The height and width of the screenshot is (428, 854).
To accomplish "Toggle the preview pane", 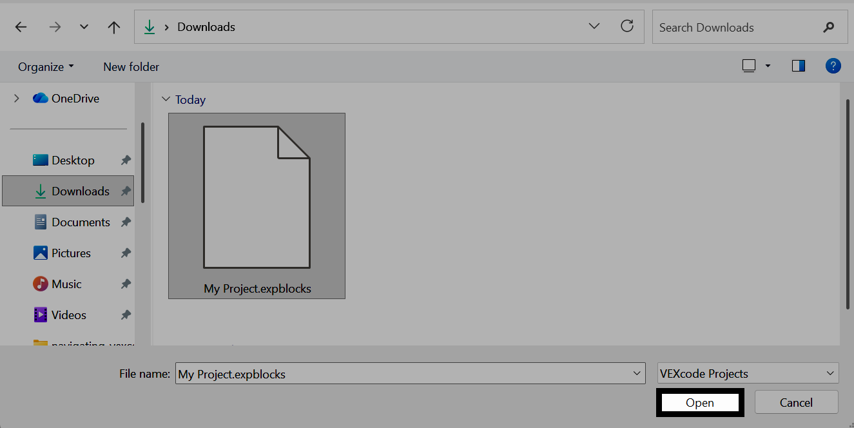I will point(799,66).
